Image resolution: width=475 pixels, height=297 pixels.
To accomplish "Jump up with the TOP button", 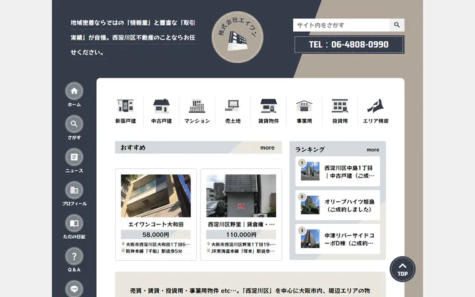I will point(402,269).
